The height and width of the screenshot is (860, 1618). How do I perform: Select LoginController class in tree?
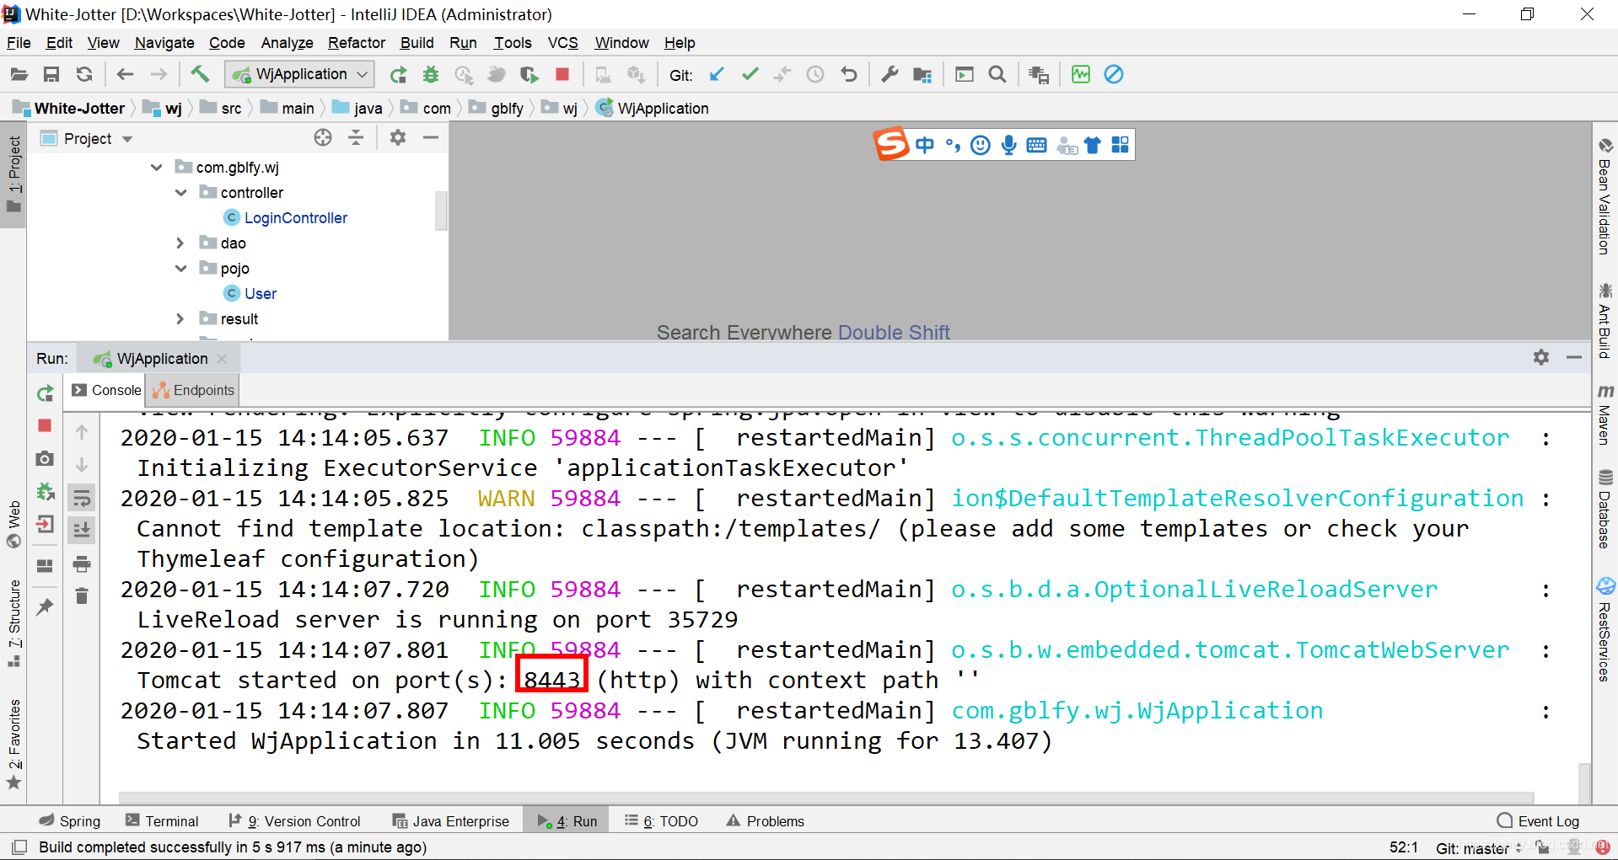click(295, 218)
